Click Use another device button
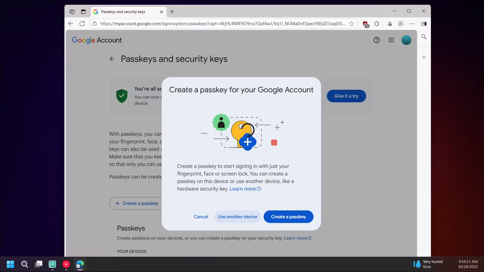Screen dimensions: 484x272 click(237, 217)
